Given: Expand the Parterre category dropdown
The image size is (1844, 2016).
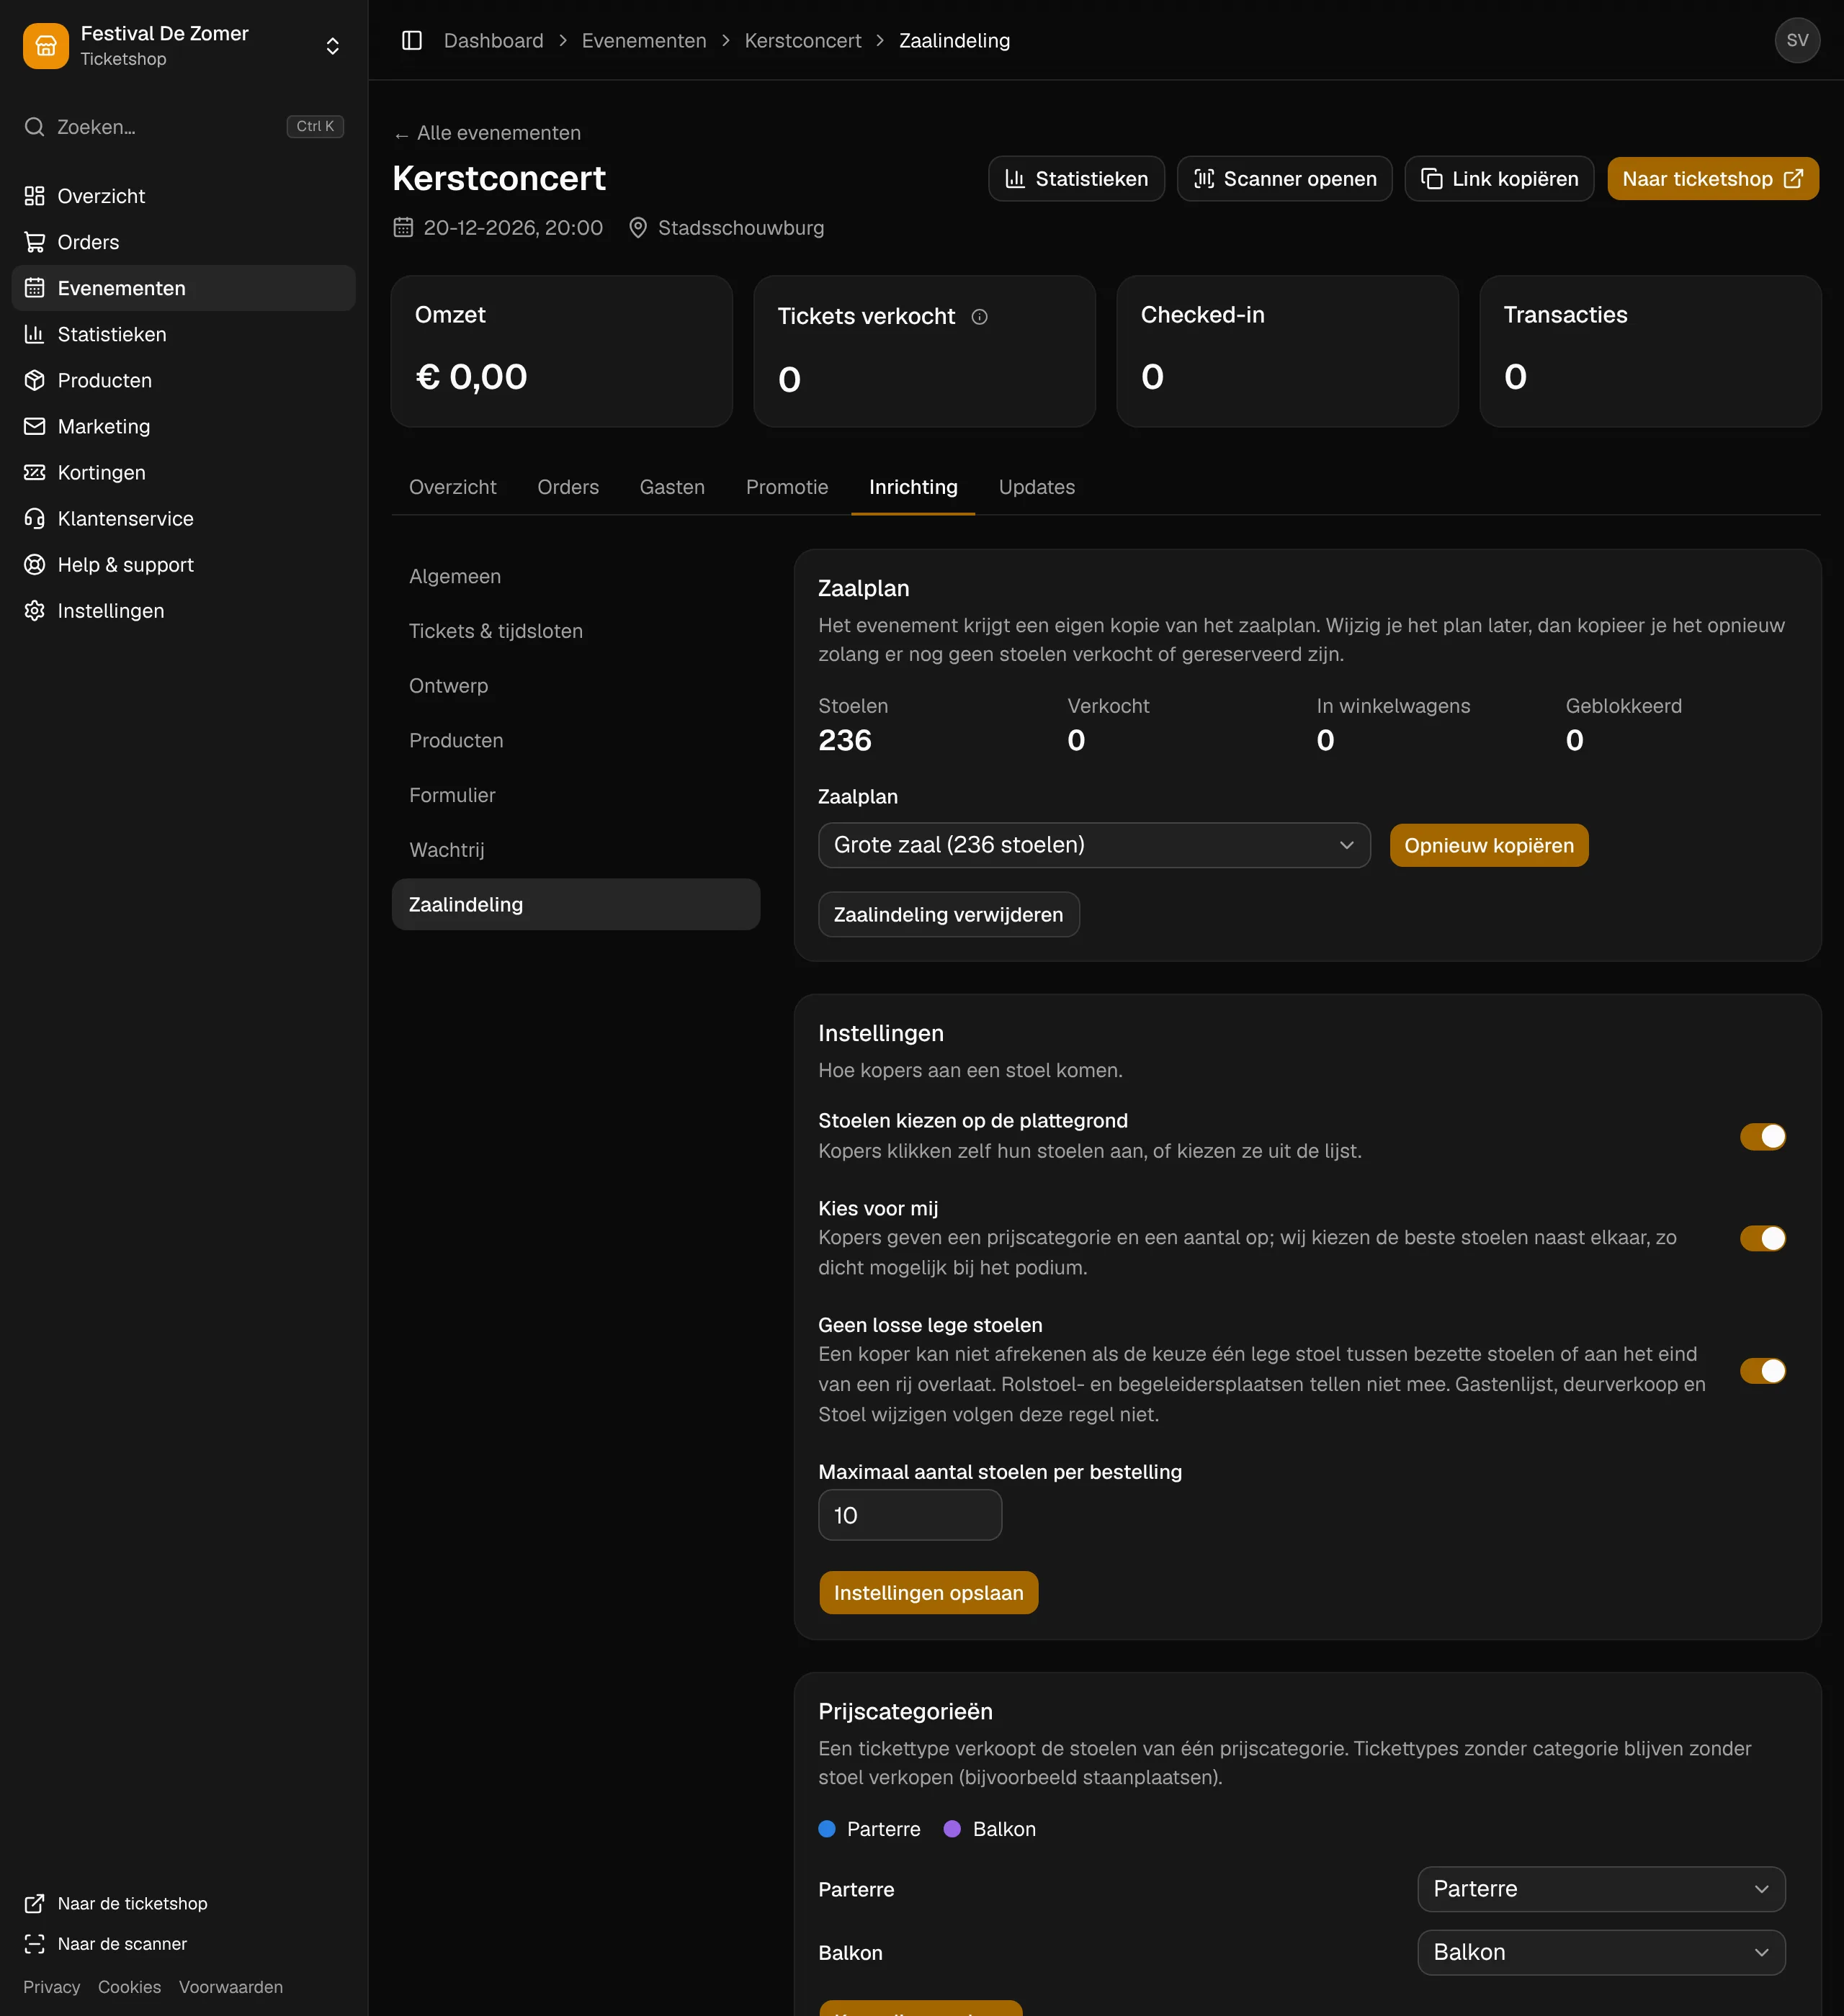Looking at the screenshot, I should tap(1601, 1889).
